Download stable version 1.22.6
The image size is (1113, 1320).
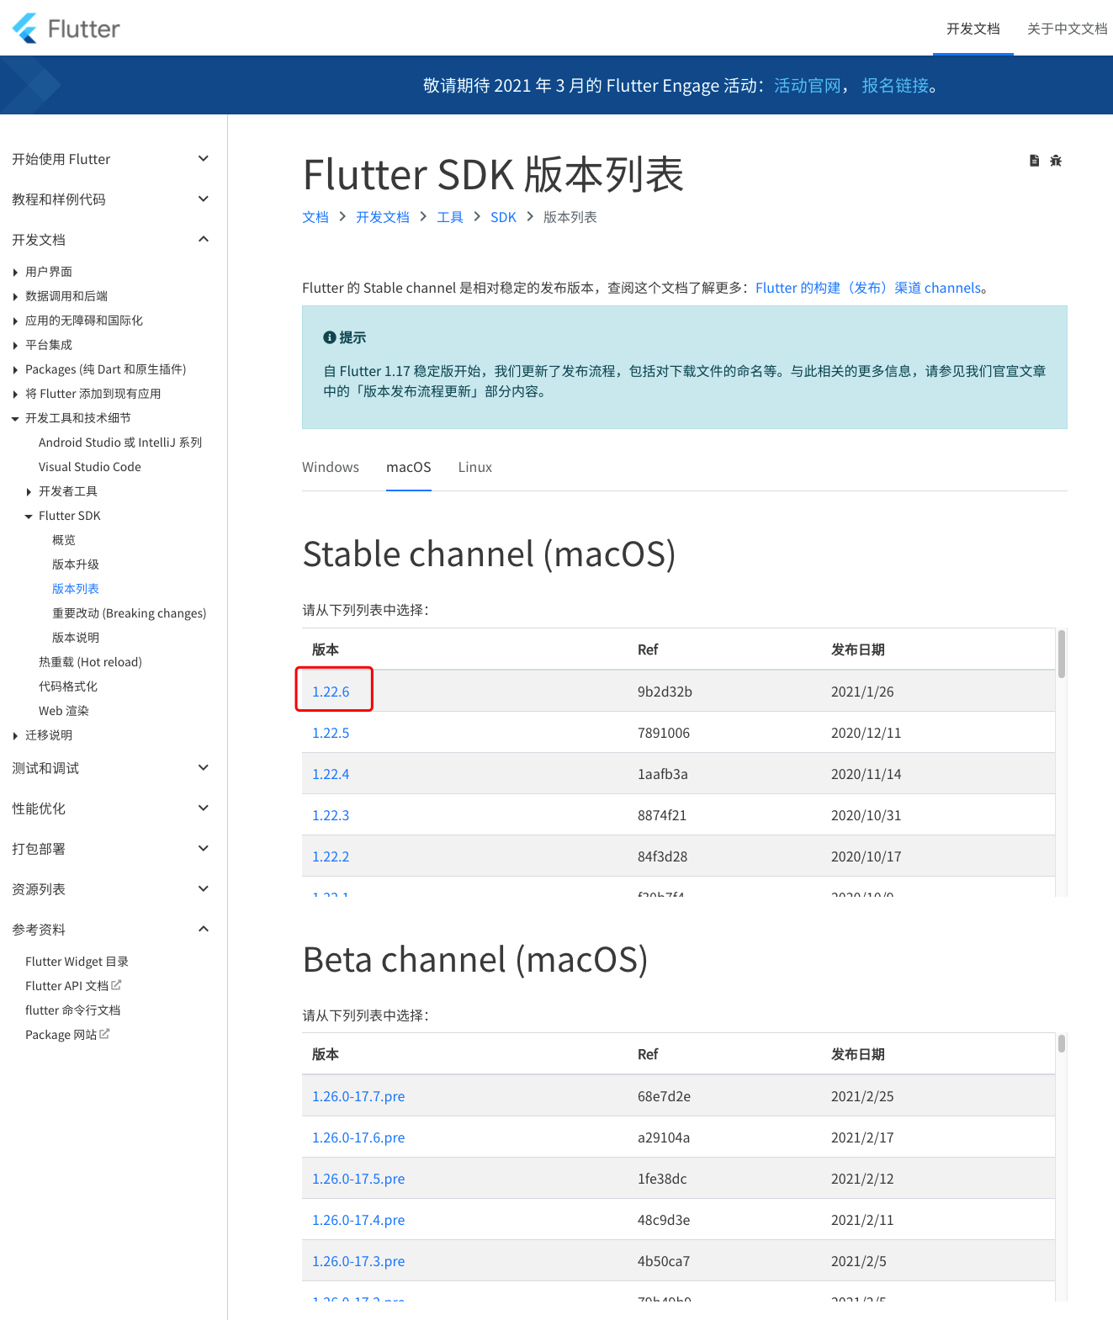click(x=331, y=692)
